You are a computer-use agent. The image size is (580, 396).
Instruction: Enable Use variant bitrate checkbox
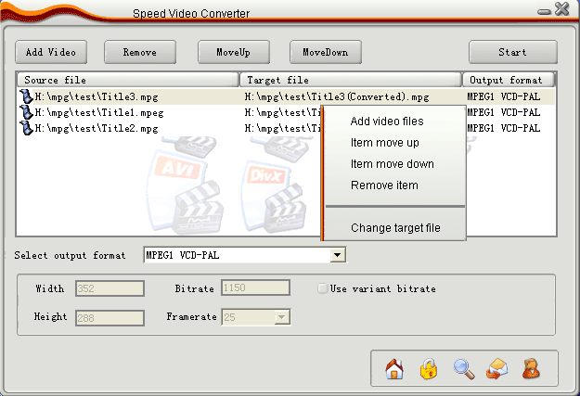tap(323, 288)
